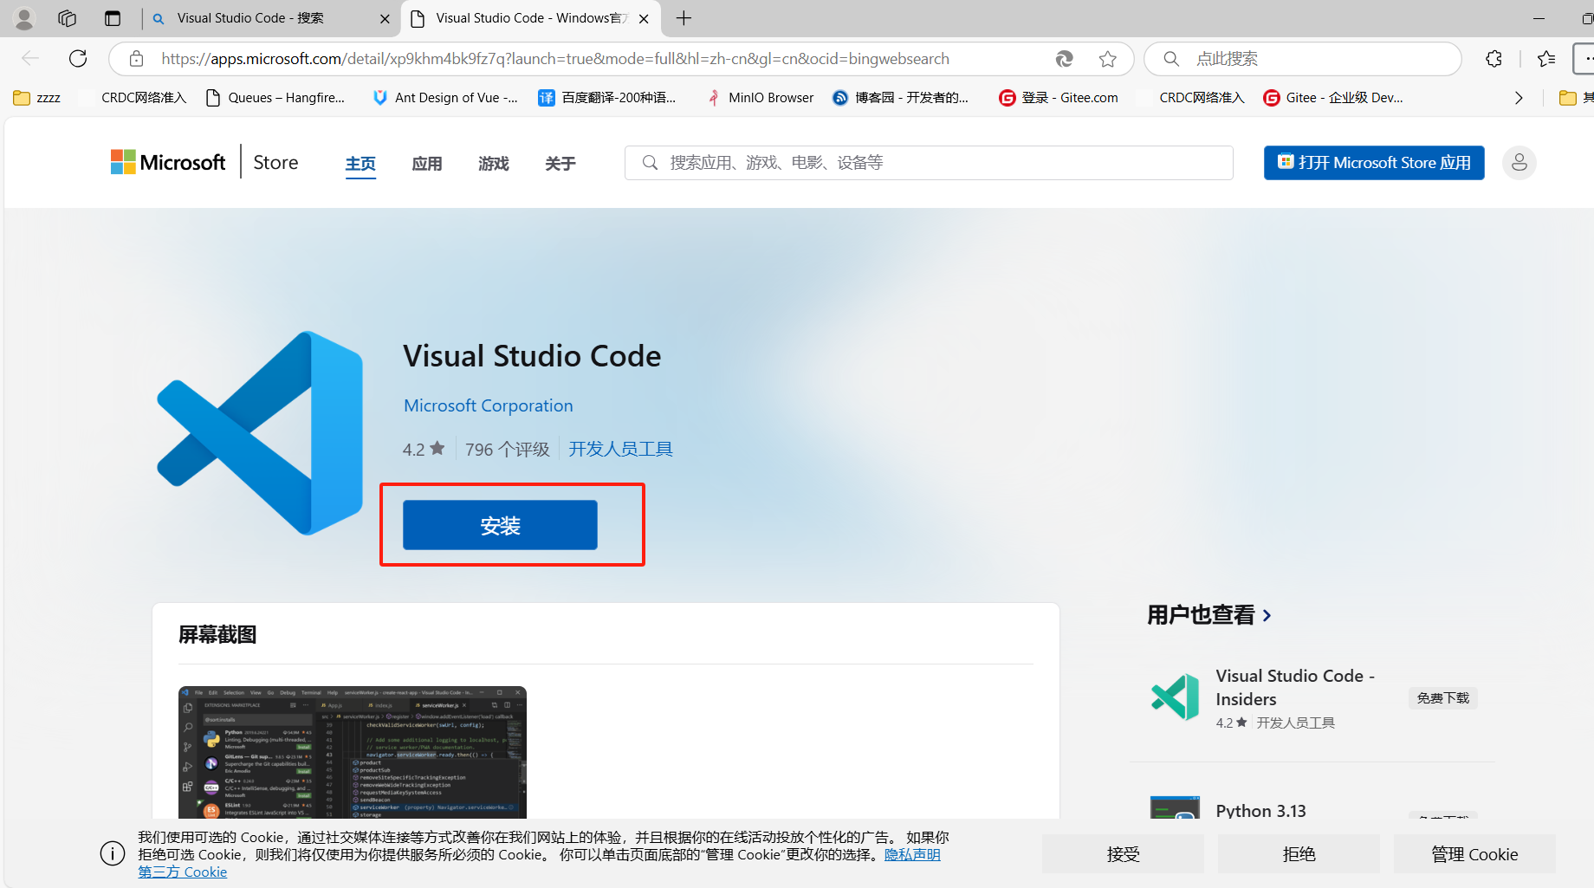Open the 隐私声明 privacy link
Image resolution: width=1594 pixels, height=888 pixels.
912,855
